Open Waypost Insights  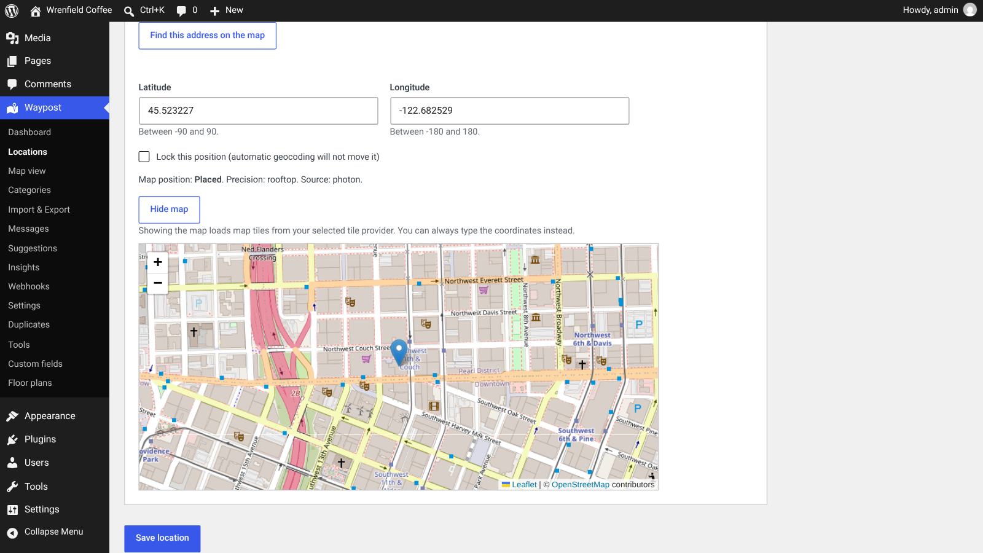click(24, 267)
